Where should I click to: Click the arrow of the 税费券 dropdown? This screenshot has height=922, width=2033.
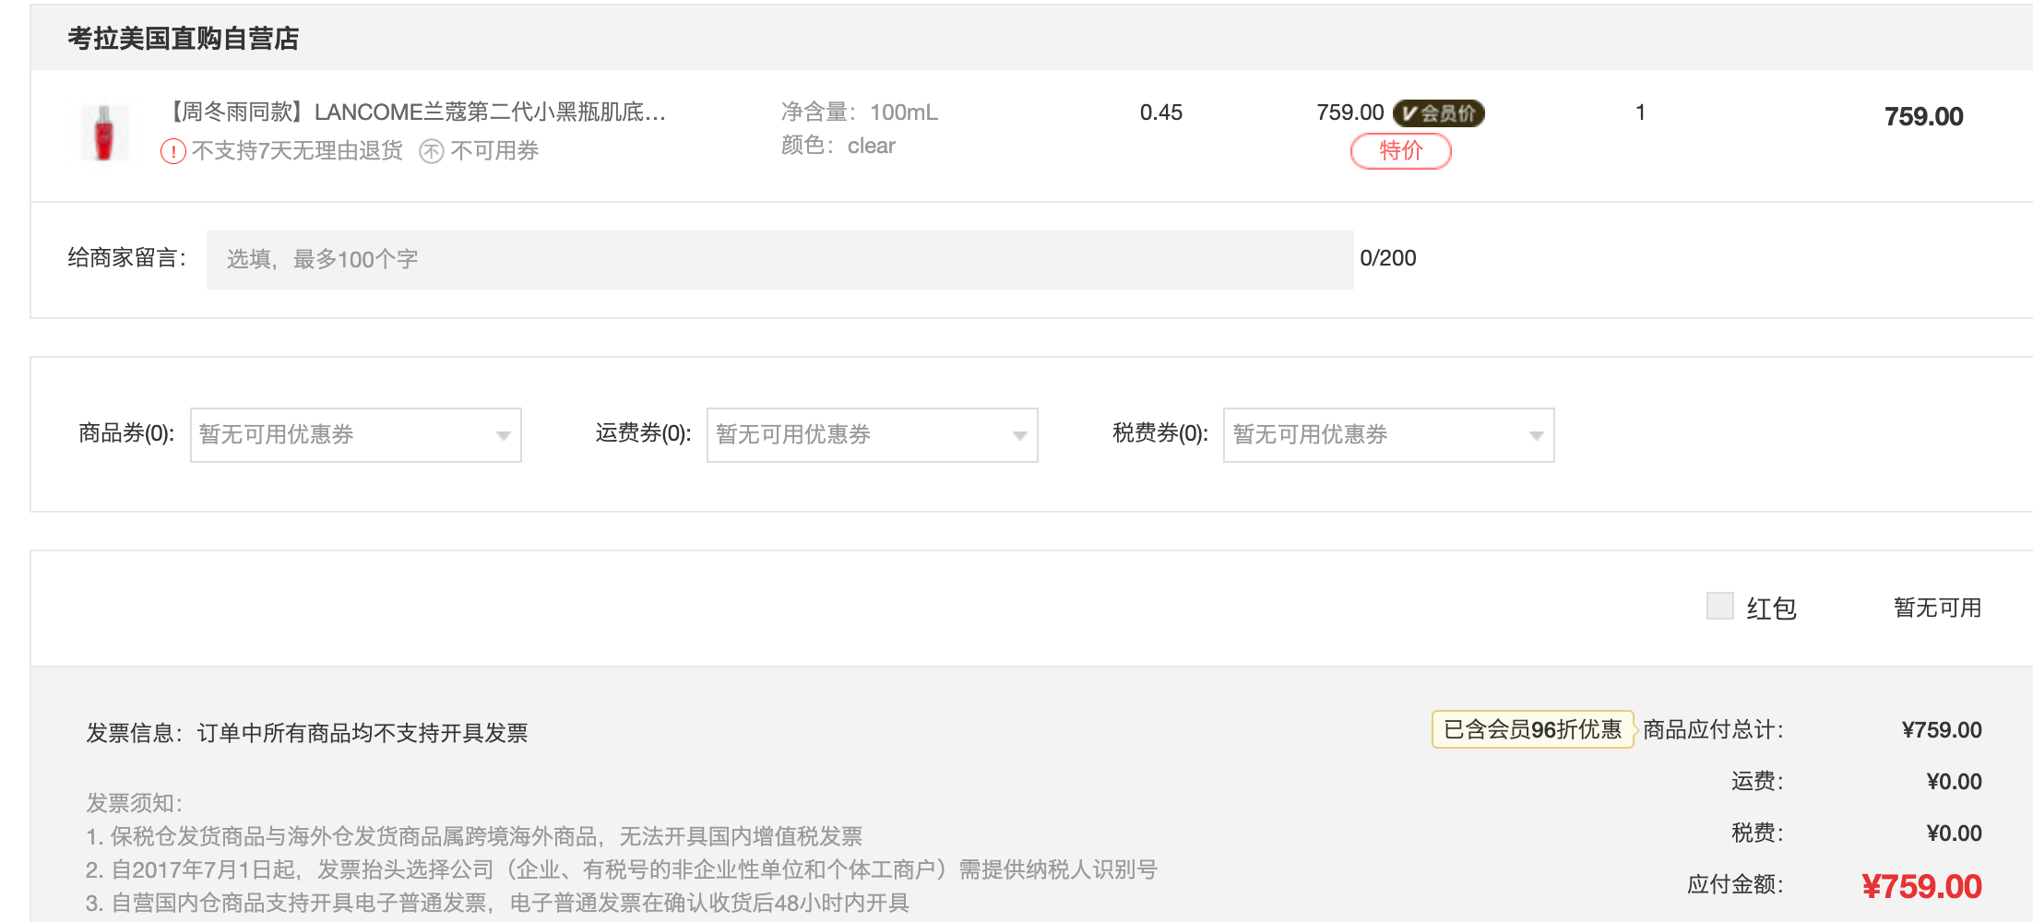point(1536,436)
